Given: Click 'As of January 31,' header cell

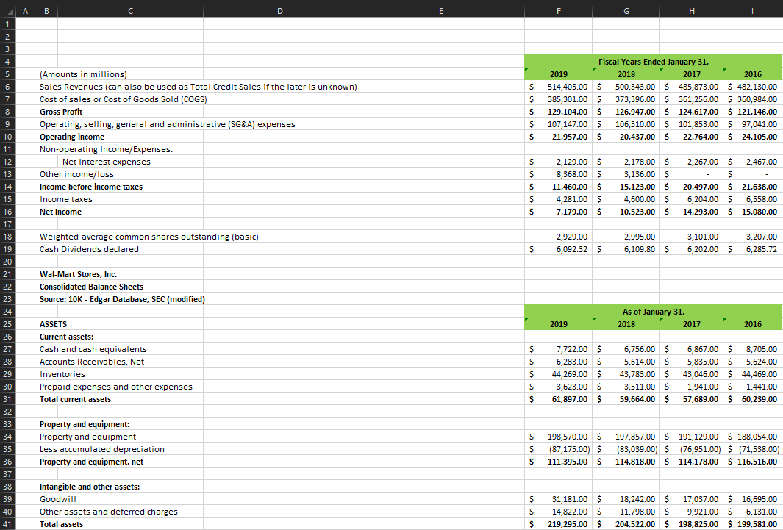Looking at the screenshot, I should point(653,312).
